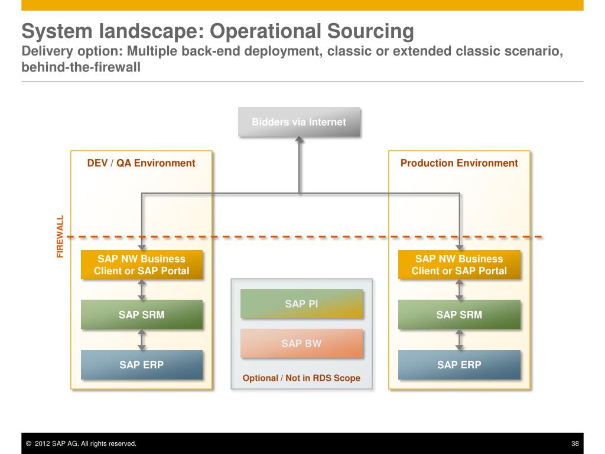Select SAP SRM box in Production Environment
The image size is (605, 454).
click(459, 314)
